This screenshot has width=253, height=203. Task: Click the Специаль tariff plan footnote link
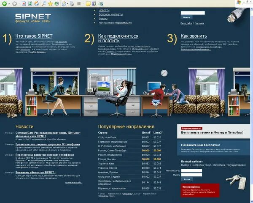(x=127, y=194)
